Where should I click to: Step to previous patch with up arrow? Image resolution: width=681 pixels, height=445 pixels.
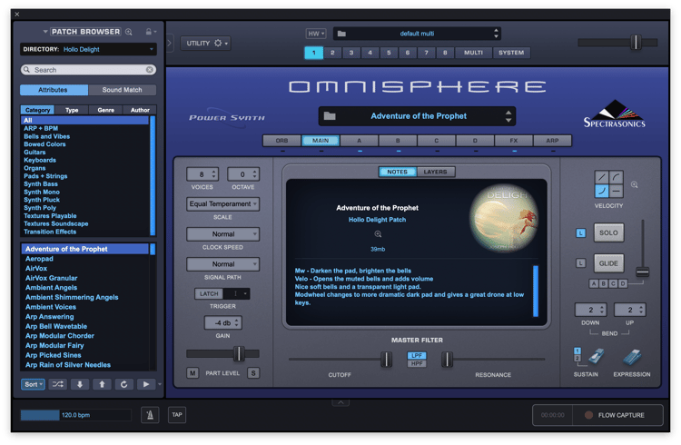pyautogui.click(x=102, y=384)
